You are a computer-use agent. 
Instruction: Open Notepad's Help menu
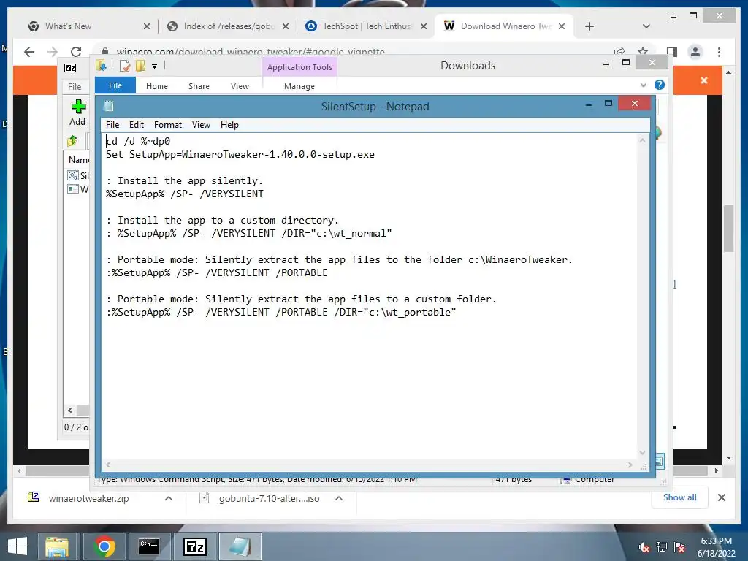229,124
